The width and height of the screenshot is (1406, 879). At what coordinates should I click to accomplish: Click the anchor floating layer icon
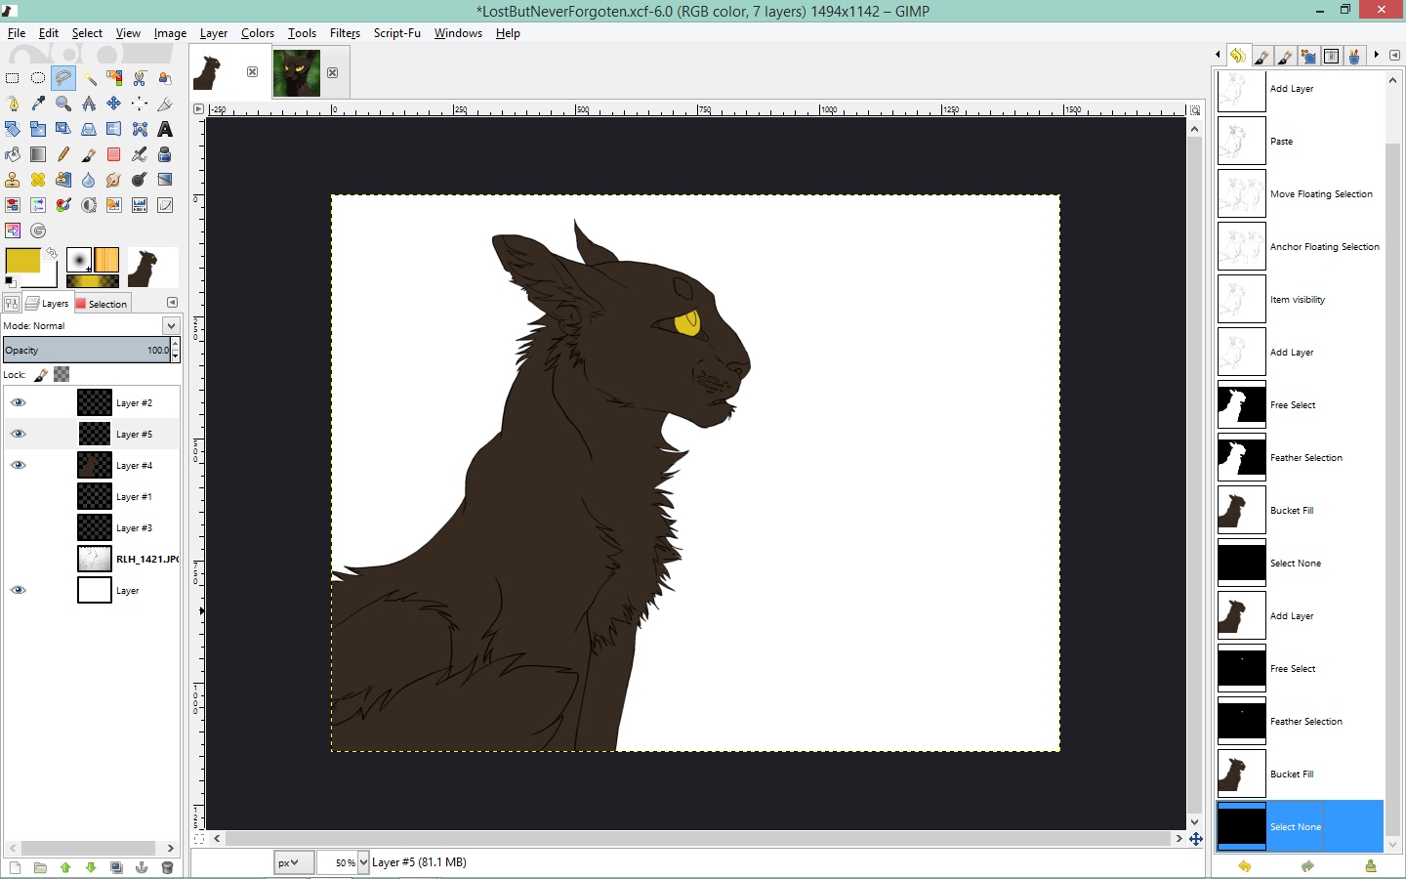pyautogui.click(x=142, y=867)
